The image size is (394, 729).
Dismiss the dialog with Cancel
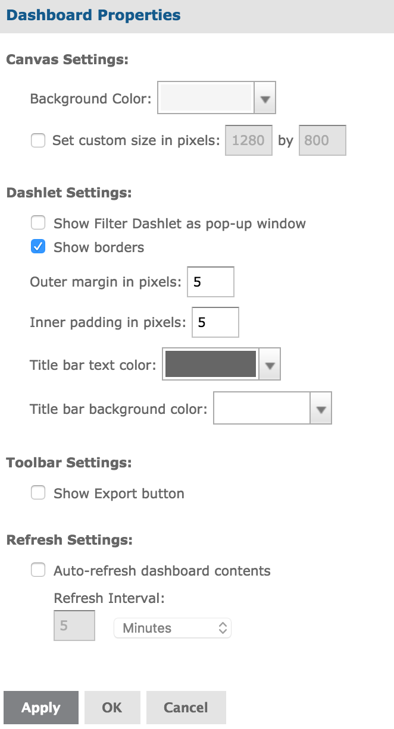click(x=186, y=708)
